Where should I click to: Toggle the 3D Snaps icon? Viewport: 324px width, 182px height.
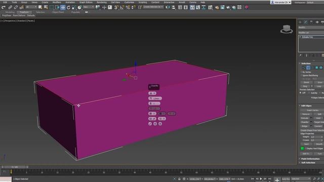click(x=116, y=8)
